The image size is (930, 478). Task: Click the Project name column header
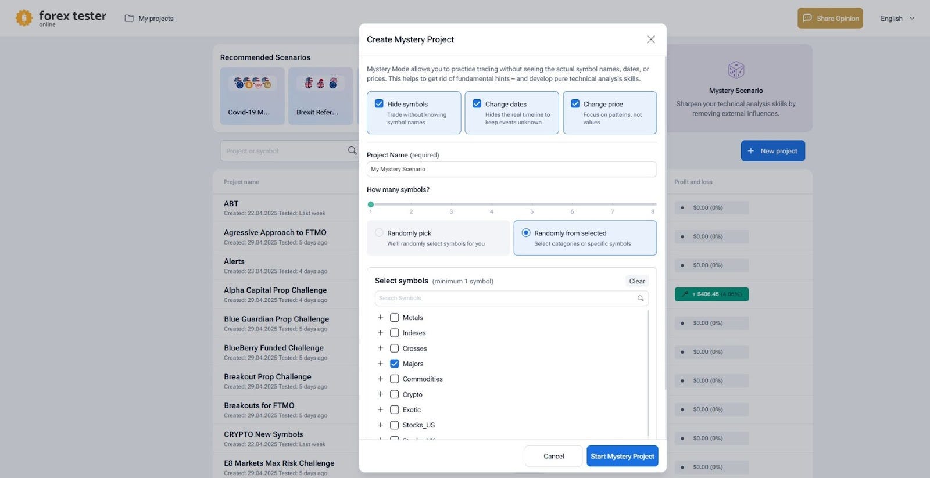coord(241,182)
